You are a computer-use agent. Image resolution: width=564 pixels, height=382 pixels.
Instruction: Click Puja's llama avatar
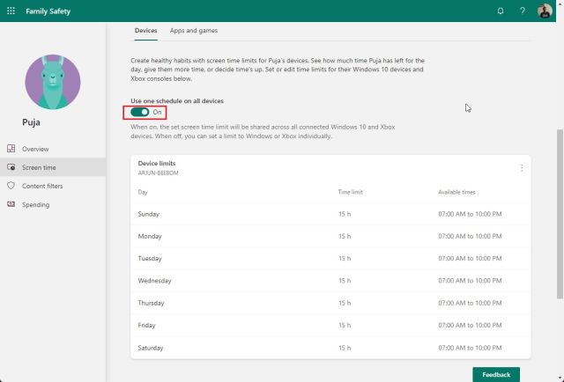pyautogui.click(x=53, y=82)
